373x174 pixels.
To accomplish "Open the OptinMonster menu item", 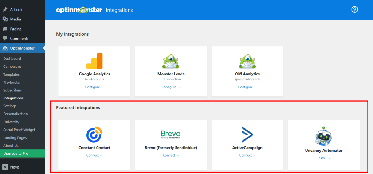I will tap(22, 48).
